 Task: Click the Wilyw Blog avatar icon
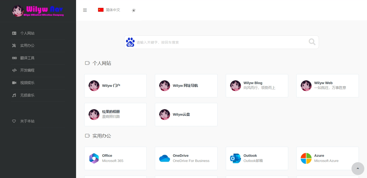pos(235,86)
